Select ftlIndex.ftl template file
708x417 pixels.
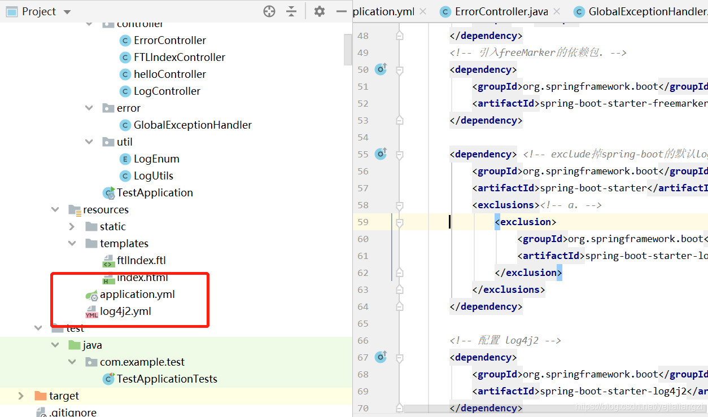pyautogui.click(x=141, y=261)
